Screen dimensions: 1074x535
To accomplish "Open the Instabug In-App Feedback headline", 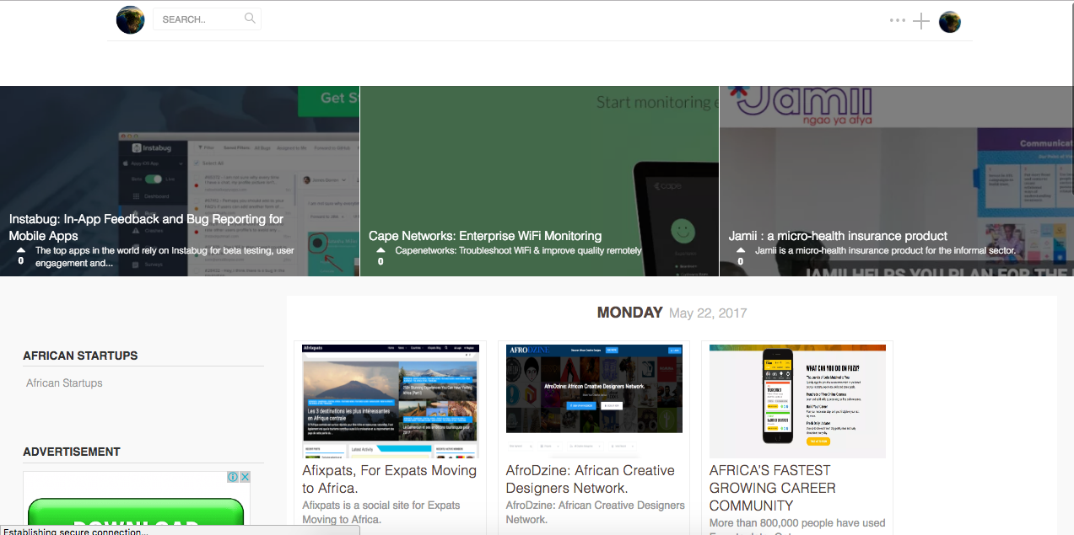I will [x=146, y=227].
